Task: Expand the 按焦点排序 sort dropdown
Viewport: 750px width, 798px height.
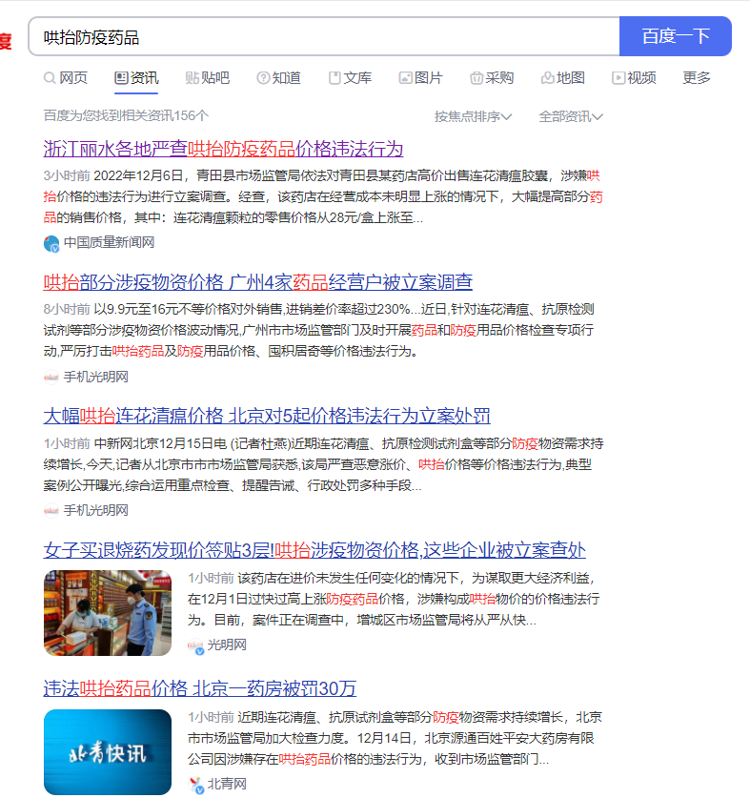Action: (x=474, y=116)
